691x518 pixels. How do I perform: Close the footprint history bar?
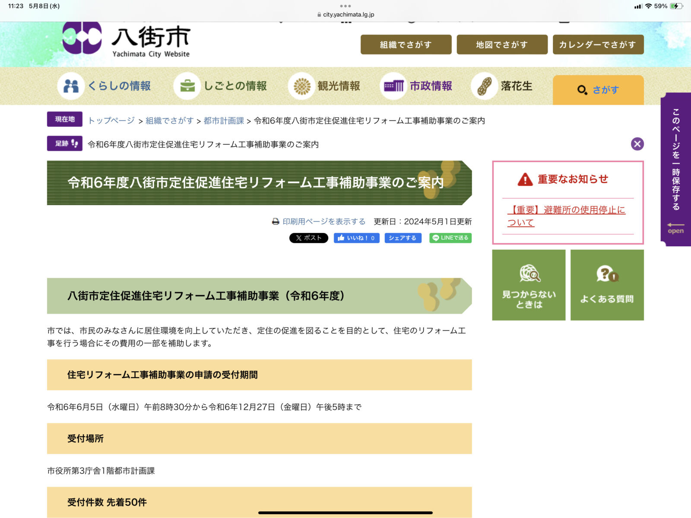[x=637, y=144]
